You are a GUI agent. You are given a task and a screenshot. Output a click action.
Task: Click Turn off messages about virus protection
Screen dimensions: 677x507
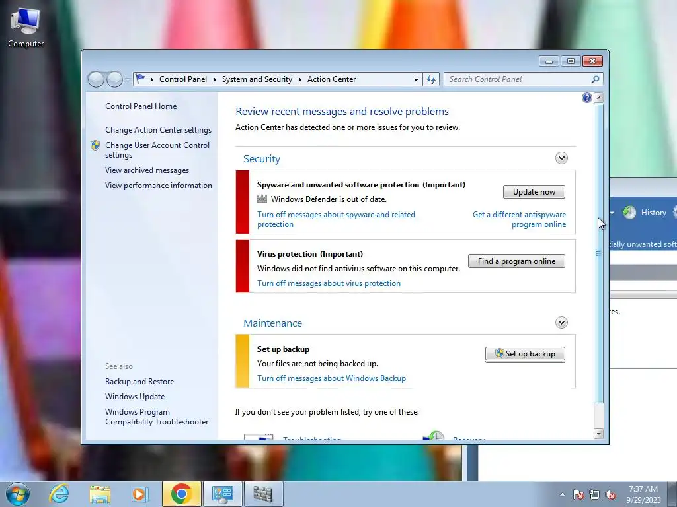point(329,283)
